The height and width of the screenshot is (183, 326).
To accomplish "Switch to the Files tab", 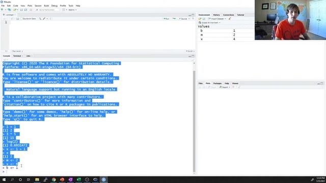I will 200,83.
